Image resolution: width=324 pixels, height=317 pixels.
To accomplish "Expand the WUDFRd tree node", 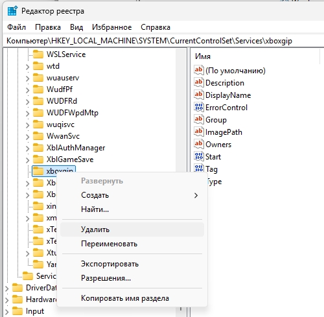I will pyautogui.click(x=27, y=102).
